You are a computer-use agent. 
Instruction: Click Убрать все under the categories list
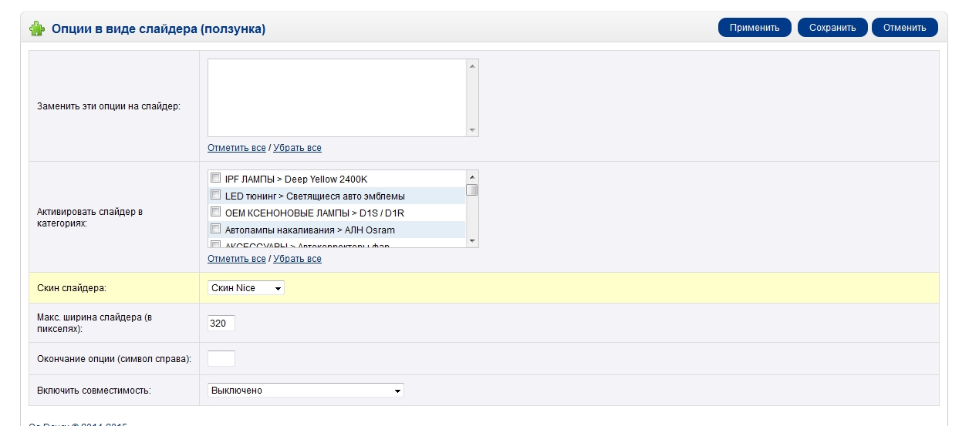(x=297, y=259)
